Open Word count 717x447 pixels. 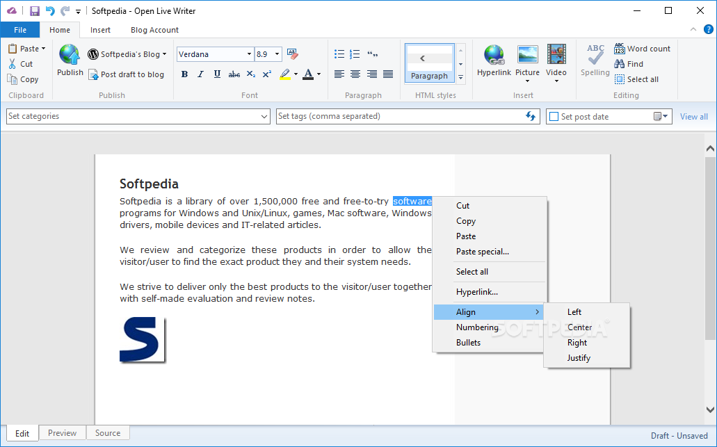pos(643,49)
